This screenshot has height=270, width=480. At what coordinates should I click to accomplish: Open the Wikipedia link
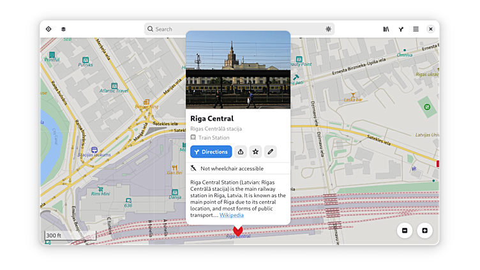(x=231, y=215)
